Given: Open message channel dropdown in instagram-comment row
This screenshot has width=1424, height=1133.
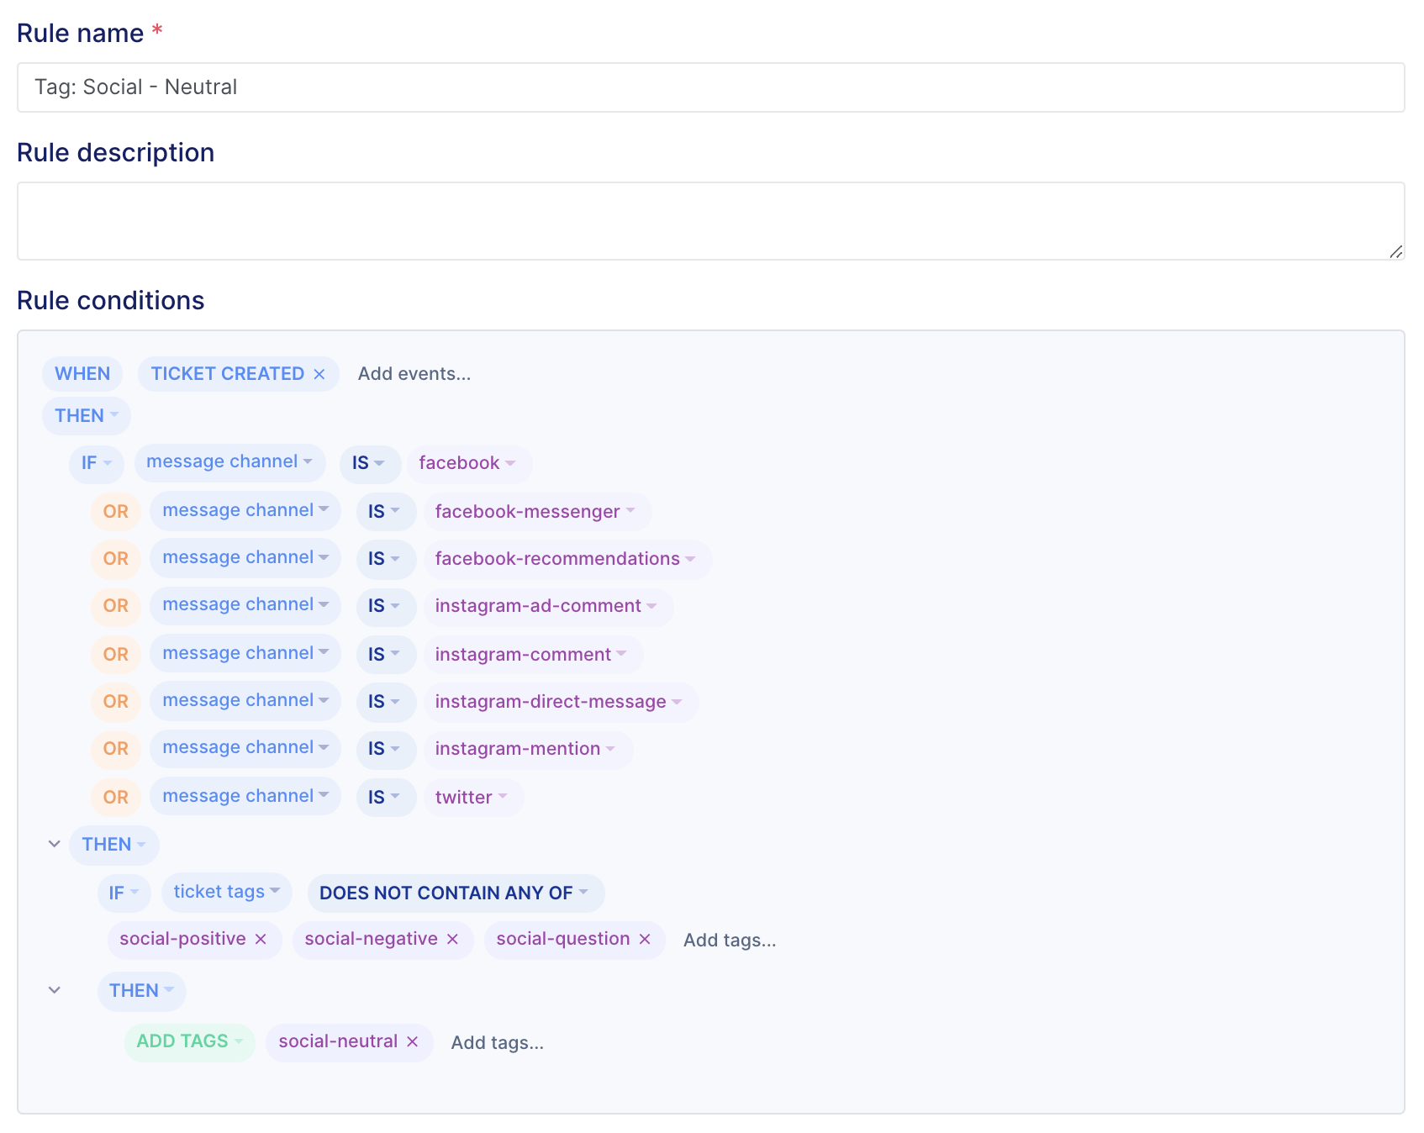Looking at the screenshot, I should pos(245,653).
